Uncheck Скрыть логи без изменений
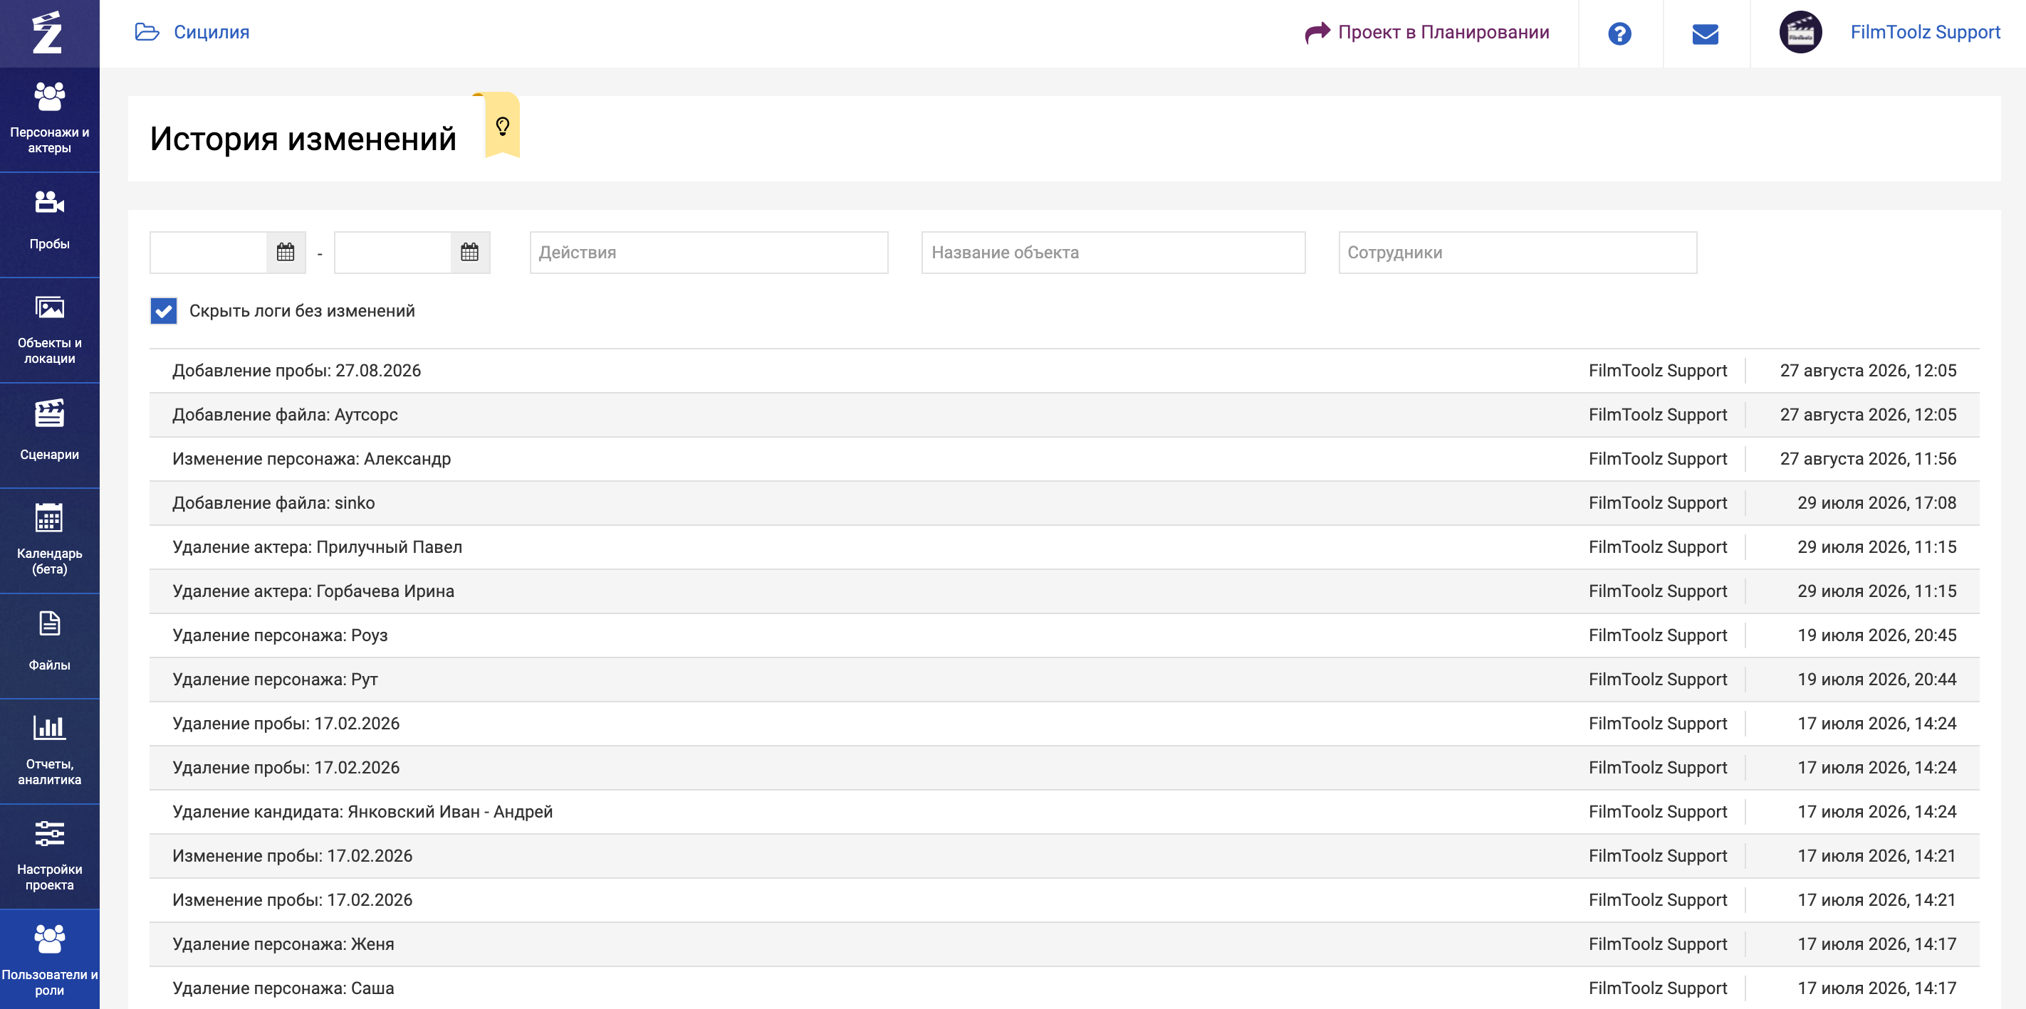This screenshot has height=1009, width=2026. pos(164,311)
